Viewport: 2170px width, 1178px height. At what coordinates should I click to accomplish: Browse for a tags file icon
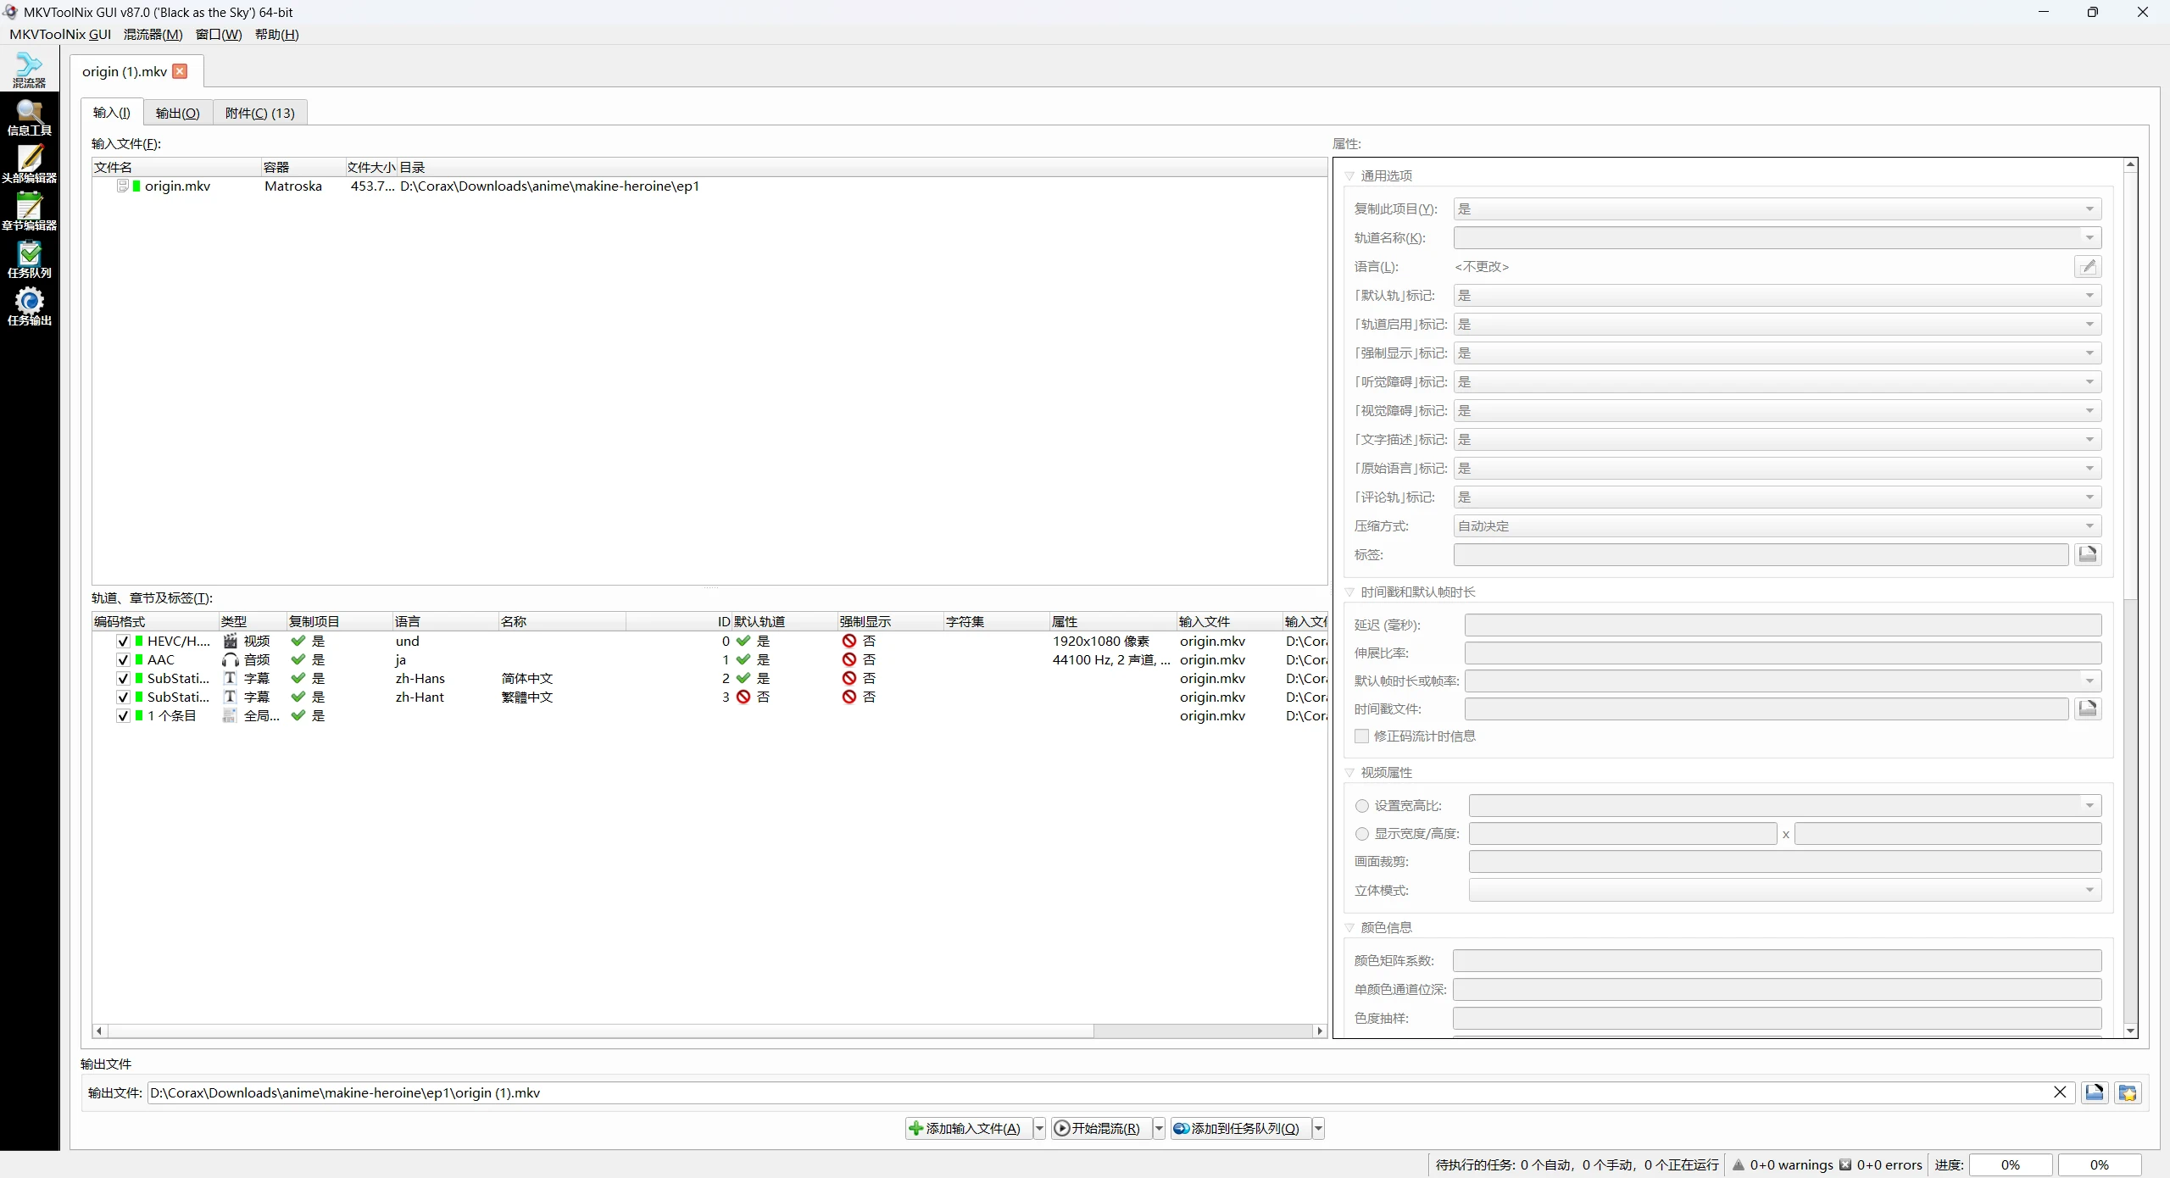point(2088,554)
